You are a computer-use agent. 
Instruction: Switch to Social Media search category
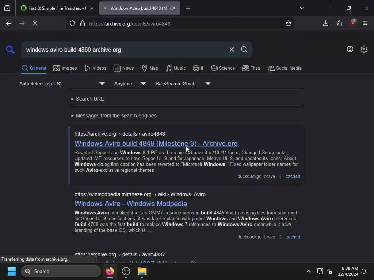pyautogui.click(x=285, y=68)
